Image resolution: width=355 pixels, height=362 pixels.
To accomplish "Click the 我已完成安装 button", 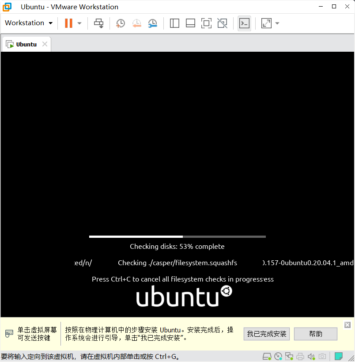I will point(267,334).
